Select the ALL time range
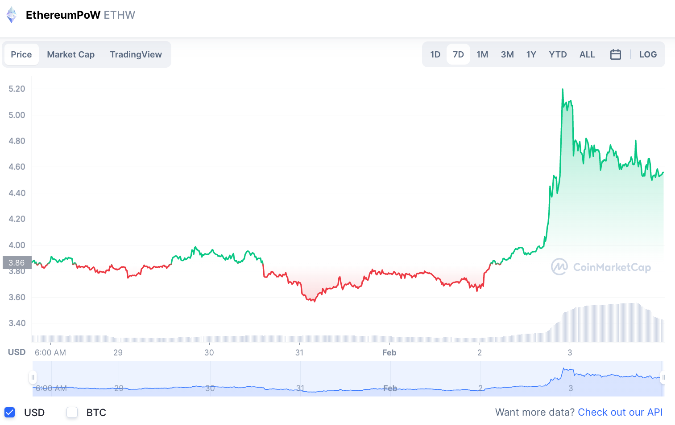The height and width of the screenshot is (425, 675). [x=587, y=54]
